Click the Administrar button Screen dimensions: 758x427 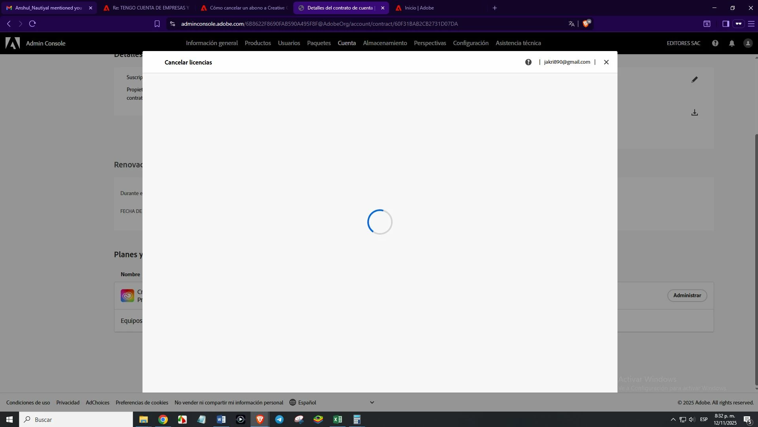click(687, 296)
